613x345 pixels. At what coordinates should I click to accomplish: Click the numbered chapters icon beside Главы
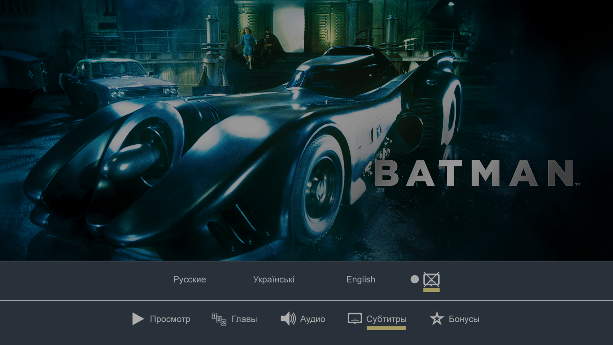(219, 319)
